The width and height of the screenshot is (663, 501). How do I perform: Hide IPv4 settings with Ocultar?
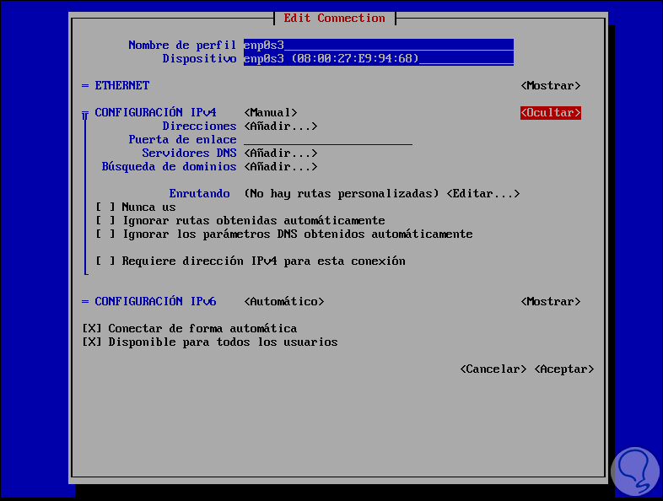551,112
